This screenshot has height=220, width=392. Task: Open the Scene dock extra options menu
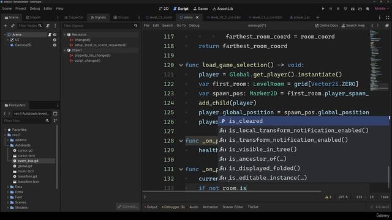click(55, 26)
